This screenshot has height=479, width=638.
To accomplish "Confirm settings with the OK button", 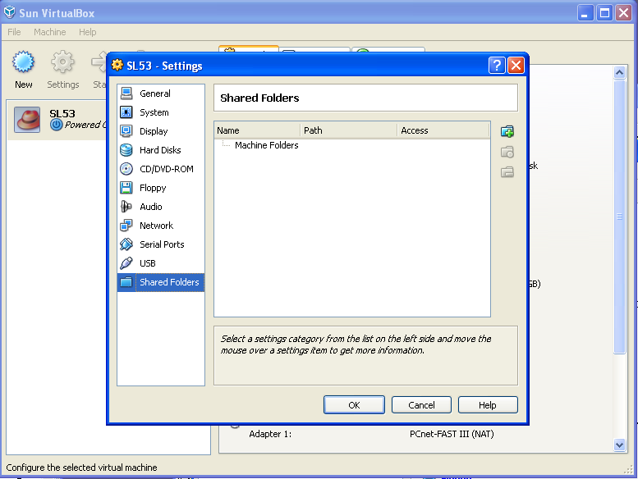I will 354,405.
